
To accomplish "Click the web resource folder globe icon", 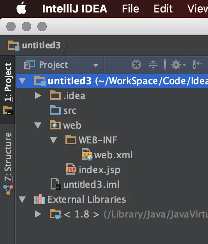I will click(55, 125).
